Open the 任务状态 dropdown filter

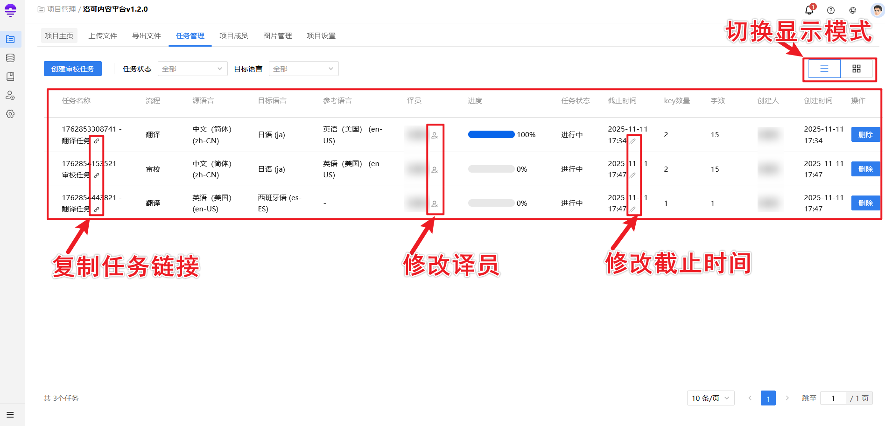[192, 69]
